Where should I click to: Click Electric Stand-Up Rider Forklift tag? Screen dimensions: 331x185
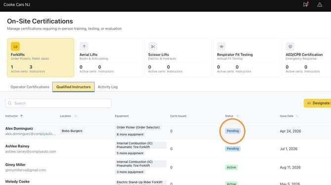pos(141,183)
